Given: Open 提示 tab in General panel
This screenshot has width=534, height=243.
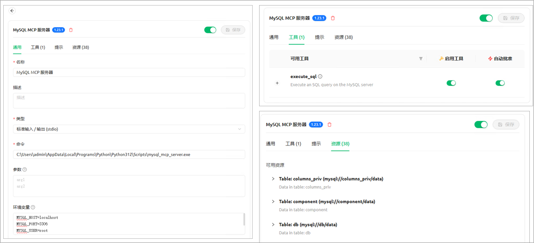Looking at the screenshot, I should (58, 47).
